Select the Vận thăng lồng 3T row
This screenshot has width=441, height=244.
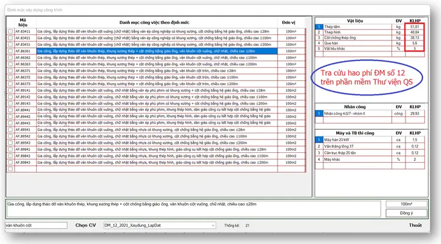[x=369, y=146]
